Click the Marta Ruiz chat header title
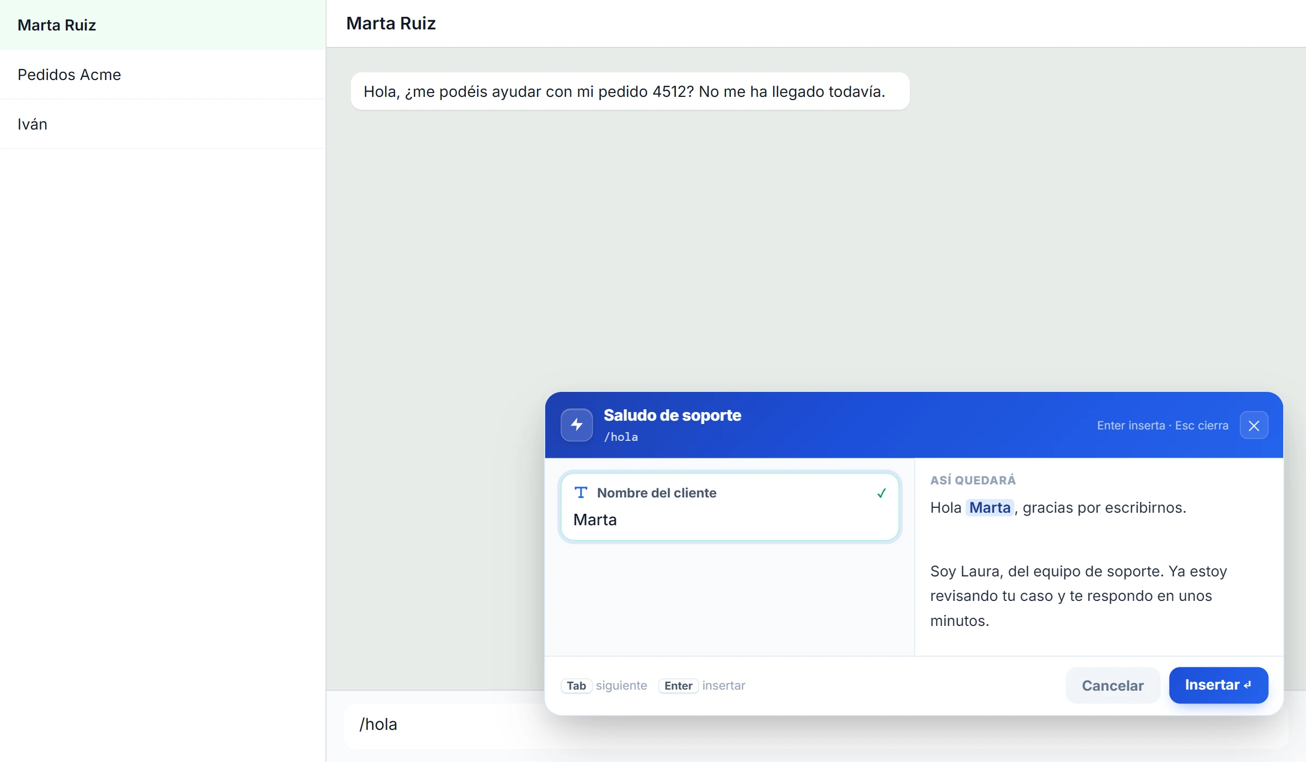 [391, 23]
